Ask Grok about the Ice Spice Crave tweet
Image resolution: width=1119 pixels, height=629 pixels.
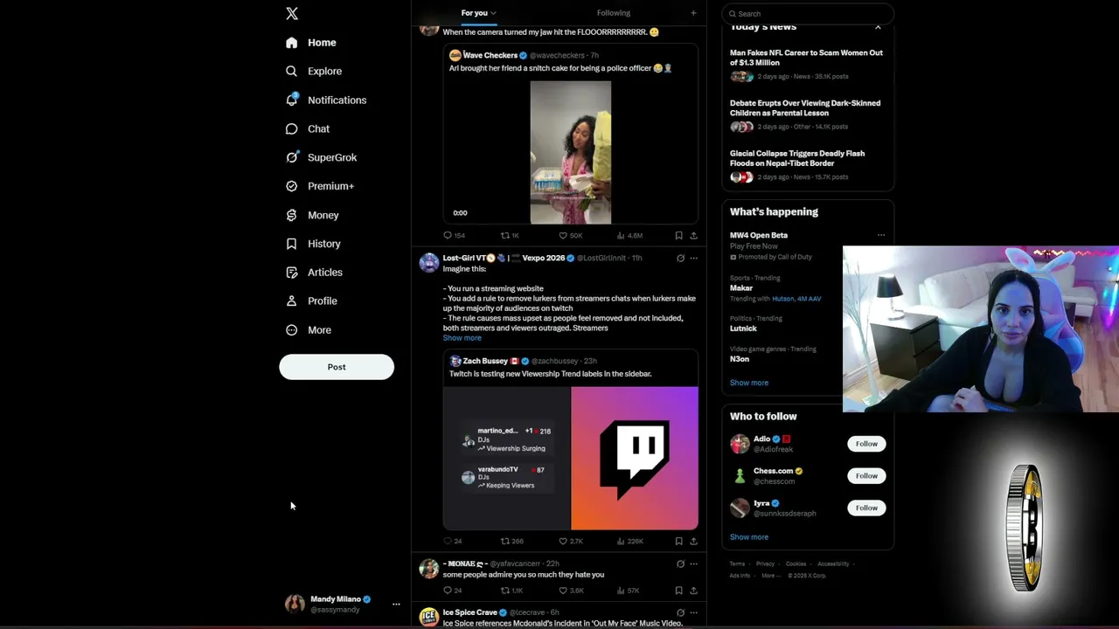coord(680,613)
